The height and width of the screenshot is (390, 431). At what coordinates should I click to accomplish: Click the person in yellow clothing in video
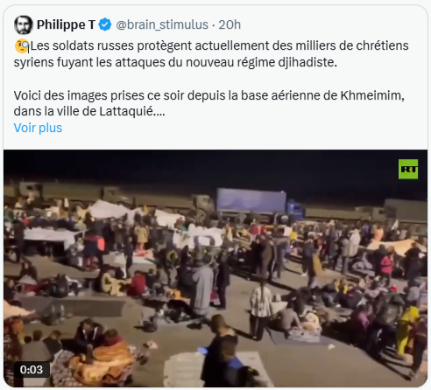tap(406, 331)
